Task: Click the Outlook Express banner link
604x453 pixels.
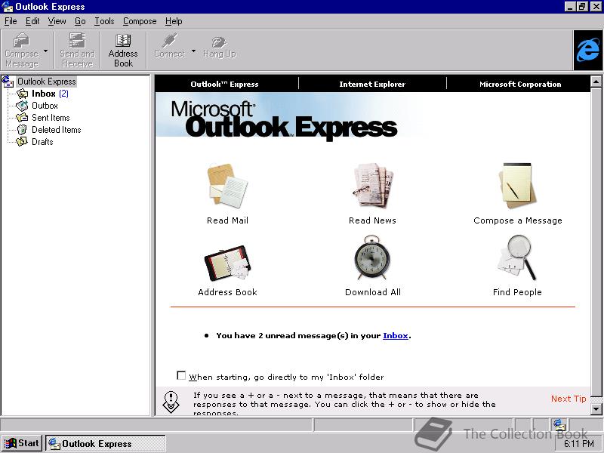Action: coord(224,84)
